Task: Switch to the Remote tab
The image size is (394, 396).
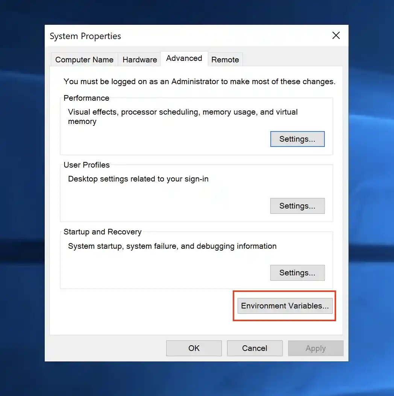Action: click(225, 59)
